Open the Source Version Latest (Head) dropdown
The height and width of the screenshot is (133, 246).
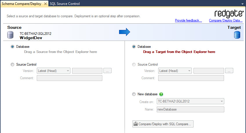tap(54, 71)
